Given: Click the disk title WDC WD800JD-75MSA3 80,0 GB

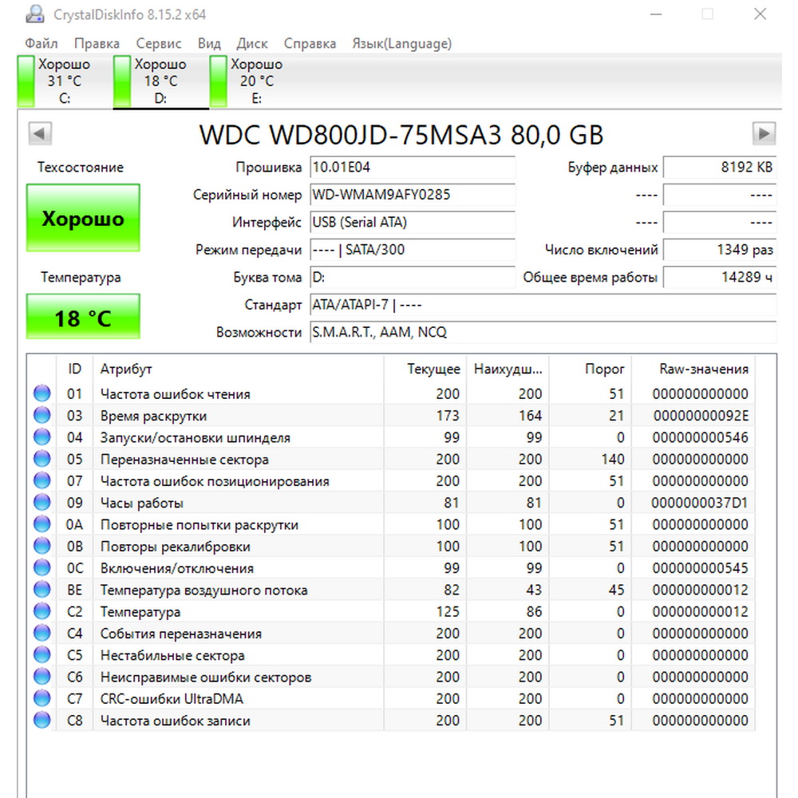Looking at the screenshot, I should click(401, 135).
